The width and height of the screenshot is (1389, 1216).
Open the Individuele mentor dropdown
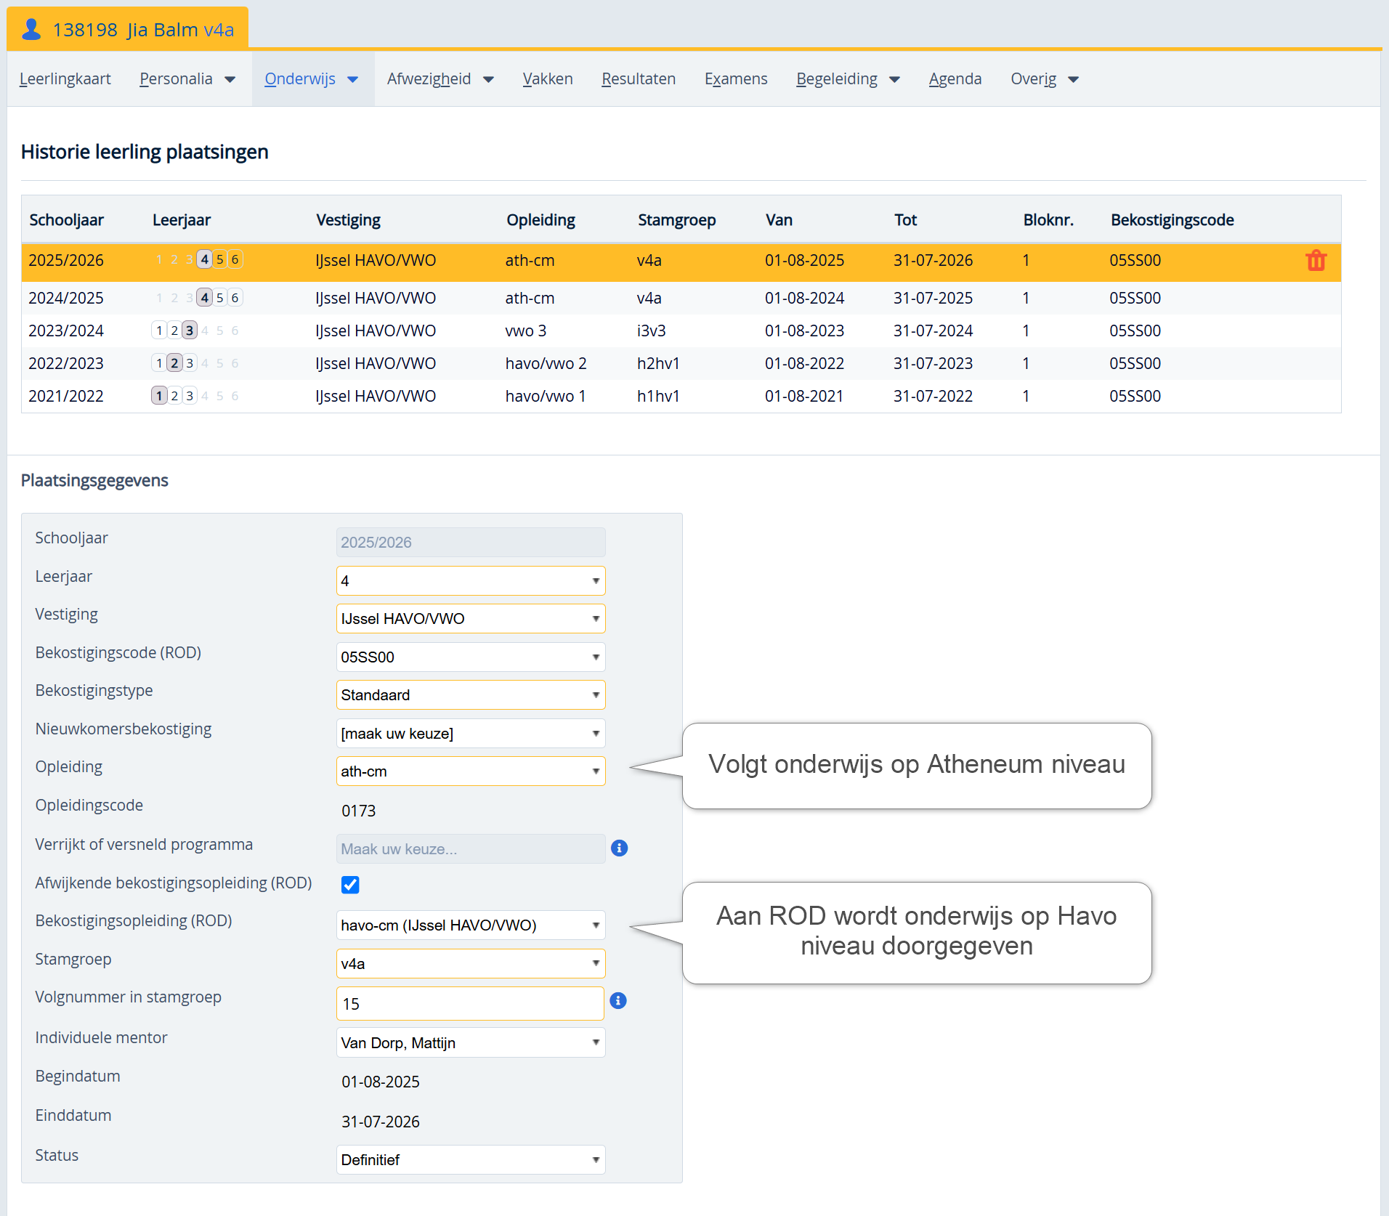pyautogui.click(x=470, y=1043)
